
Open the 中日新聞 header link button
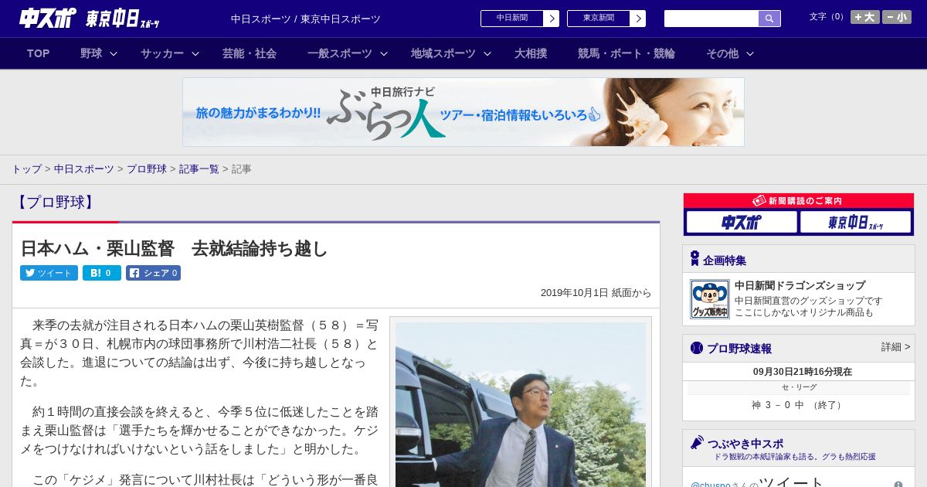point(511,19)
